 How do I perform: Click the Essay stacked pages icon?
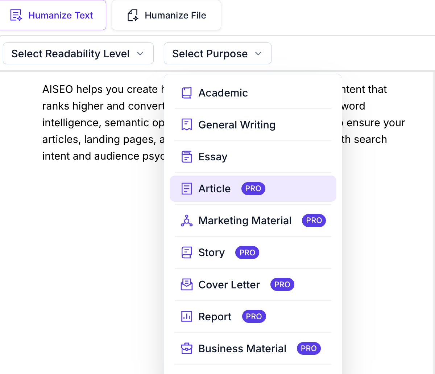(187, 157)
